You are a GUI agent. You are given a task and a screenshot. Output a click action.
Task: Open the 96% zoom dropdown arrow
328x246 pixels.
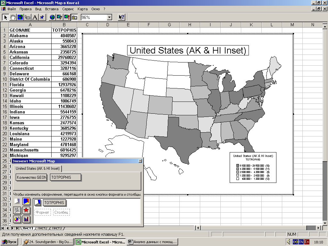[110, 17]
